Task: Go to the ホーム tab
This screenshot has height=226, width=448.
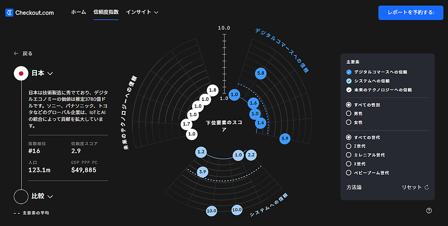Action: (78, 12)
